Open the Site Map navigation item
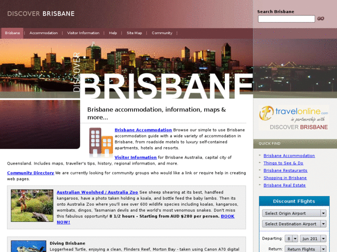This screenshot has height=252, width=337. coord(134,33)
